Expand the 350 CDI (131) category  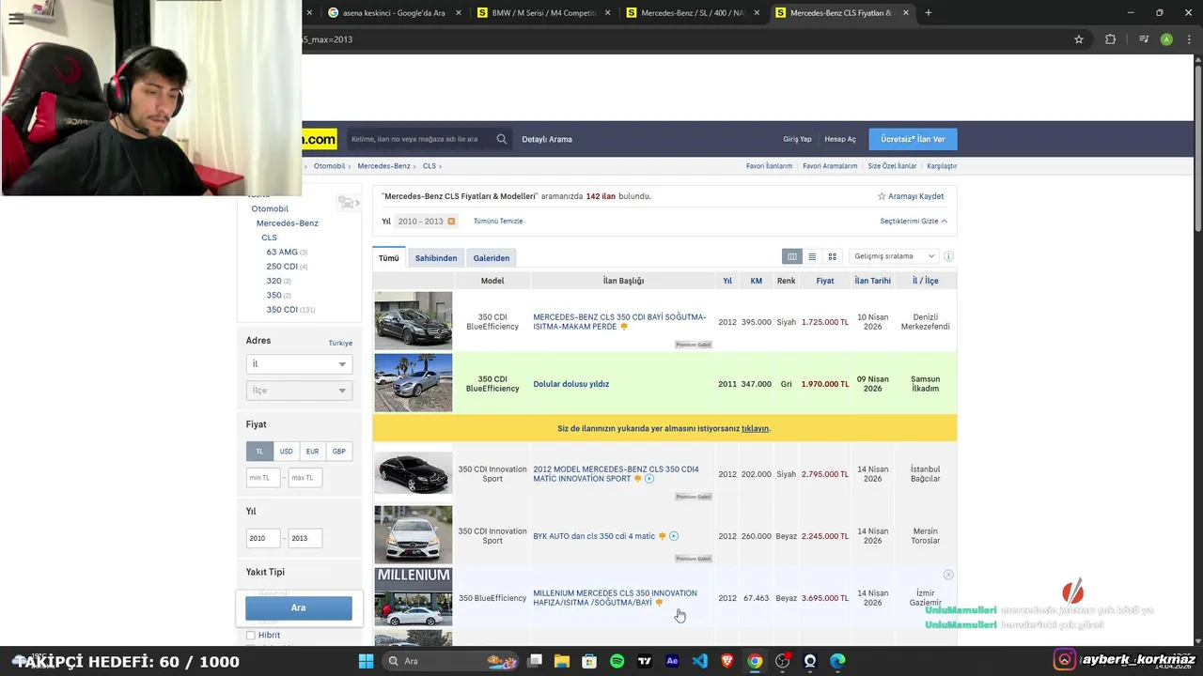pos(289,310)
